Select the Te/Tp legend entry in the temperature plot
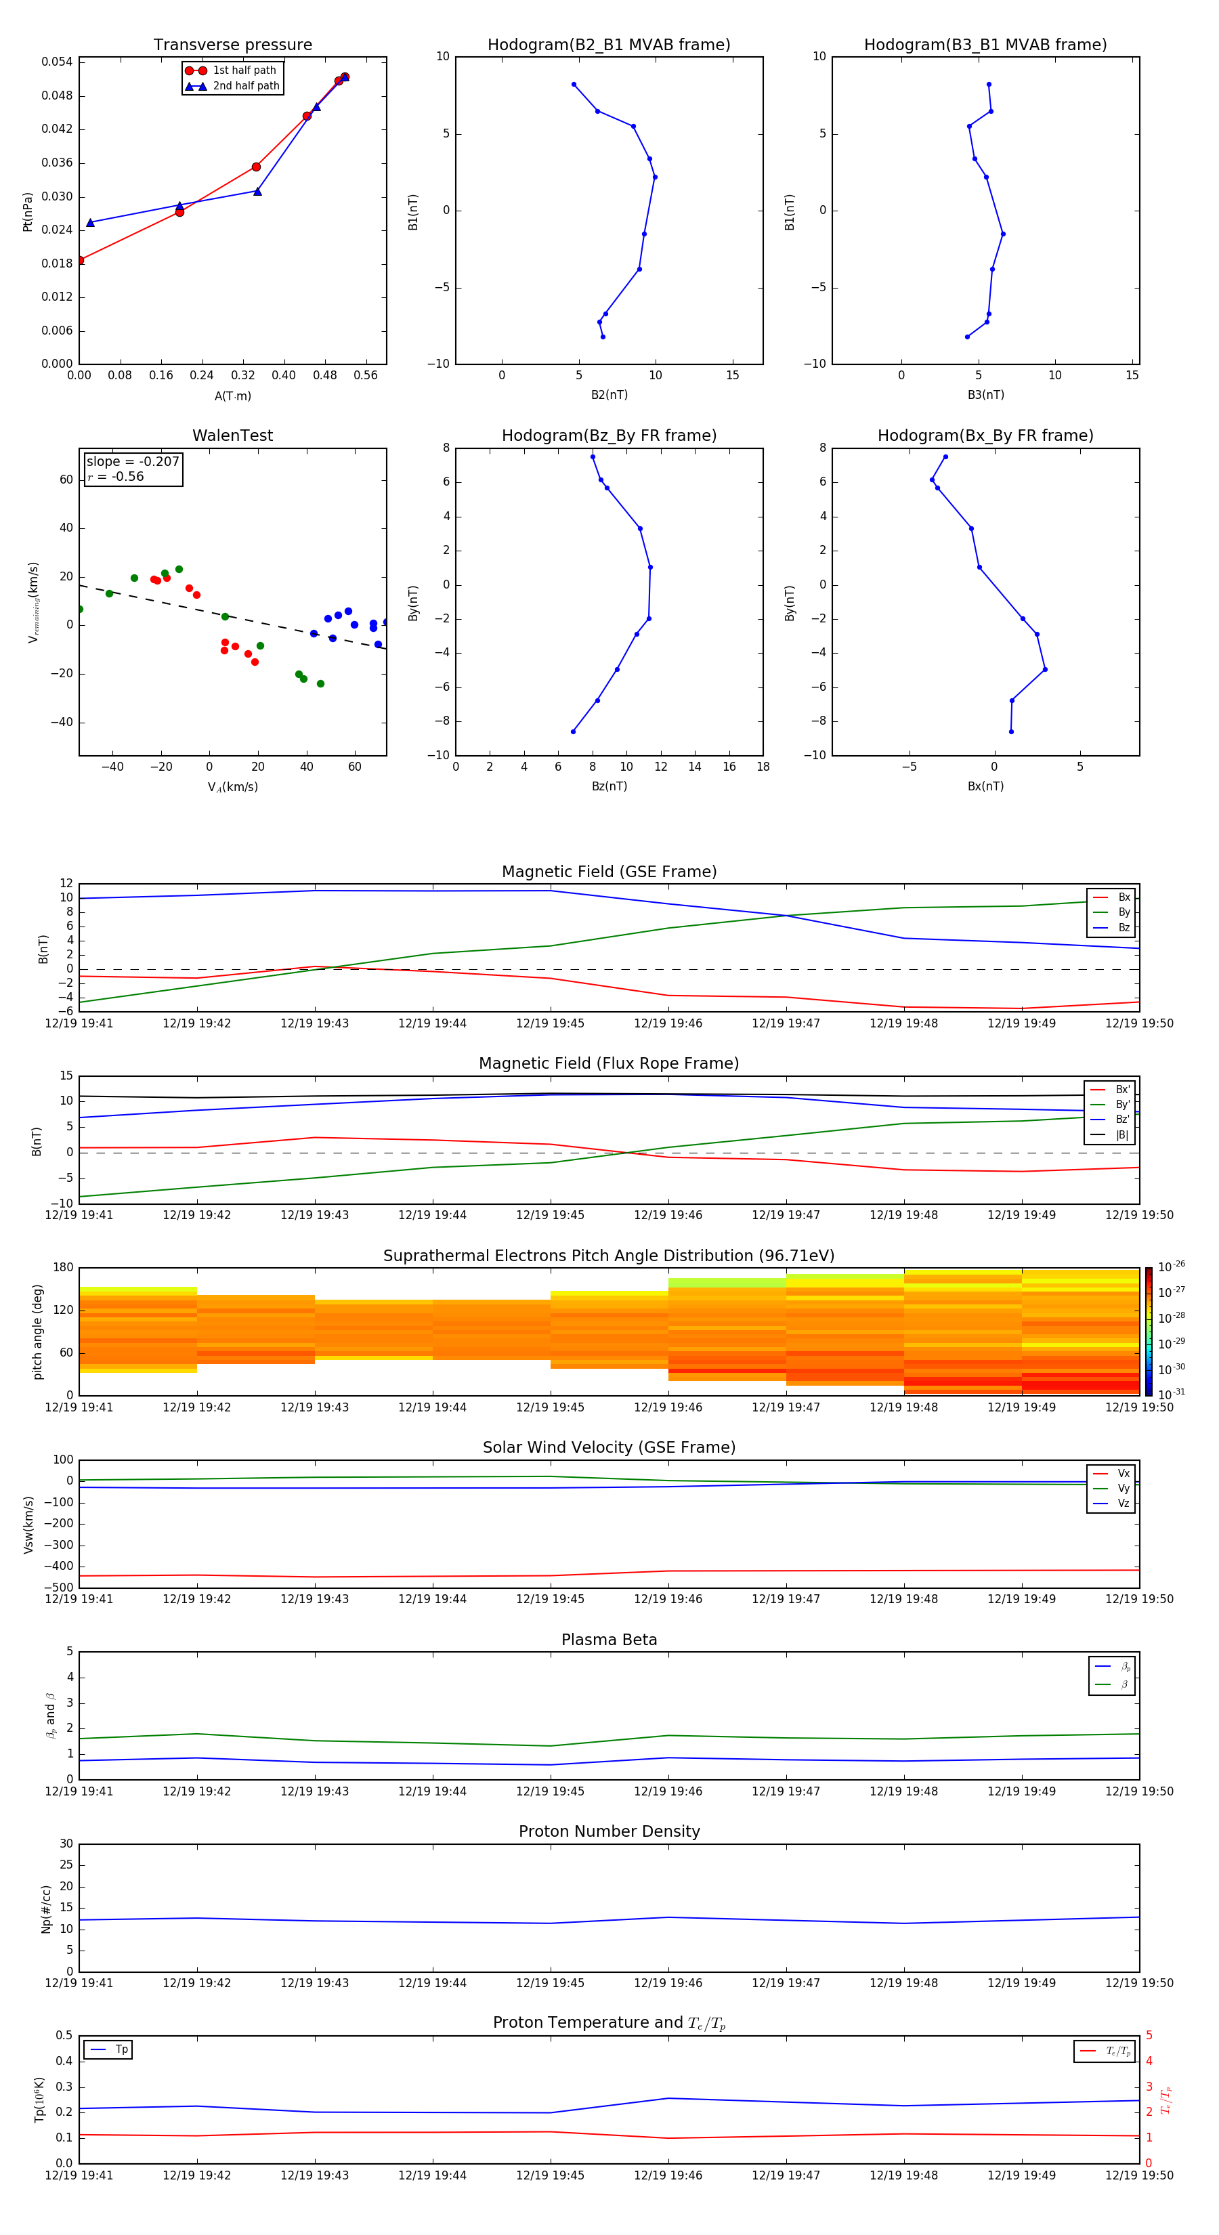Image resolution: width=1219 pixels, height=2235 pixels. click(1105, 2051)
